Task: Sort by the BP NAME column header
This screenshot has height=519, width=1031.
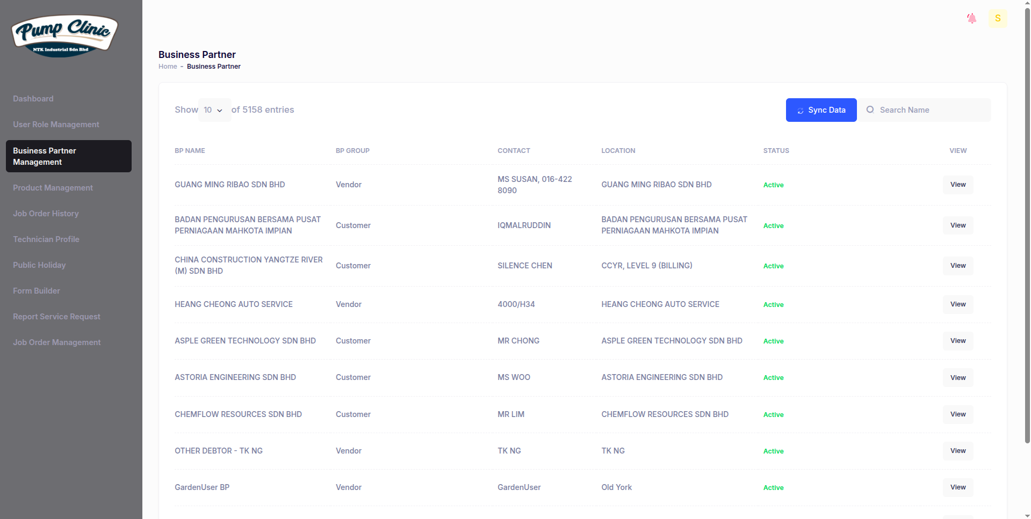Action: point(190,151)
